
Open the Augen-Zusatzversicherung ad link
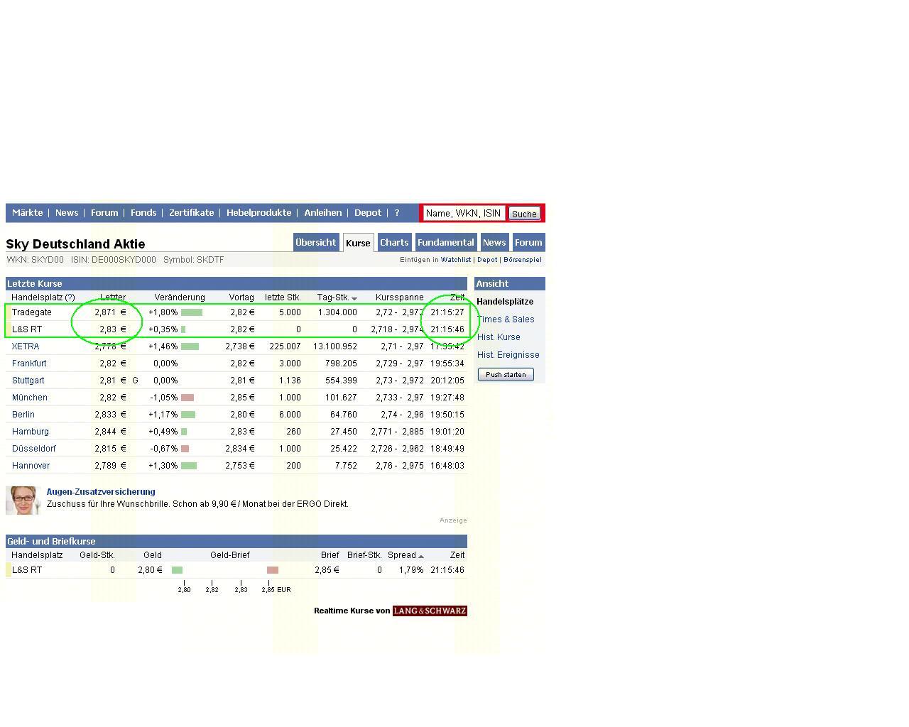pos(101,492)
